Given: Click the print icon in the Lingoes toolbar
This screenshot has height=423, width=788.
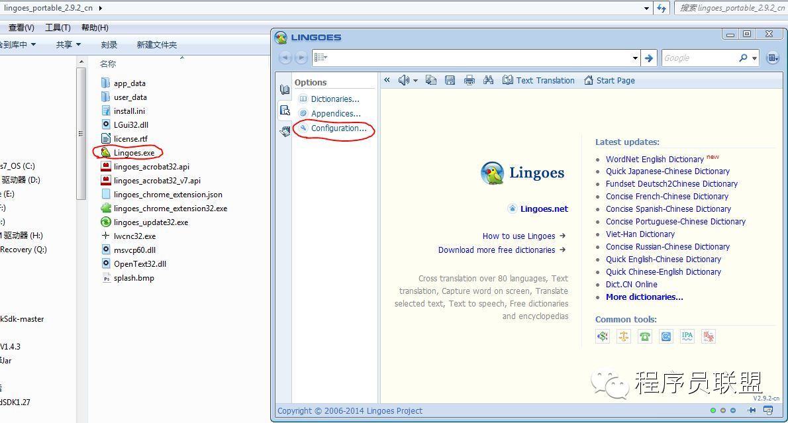Looking at the screenshot, I should (469, 80).
